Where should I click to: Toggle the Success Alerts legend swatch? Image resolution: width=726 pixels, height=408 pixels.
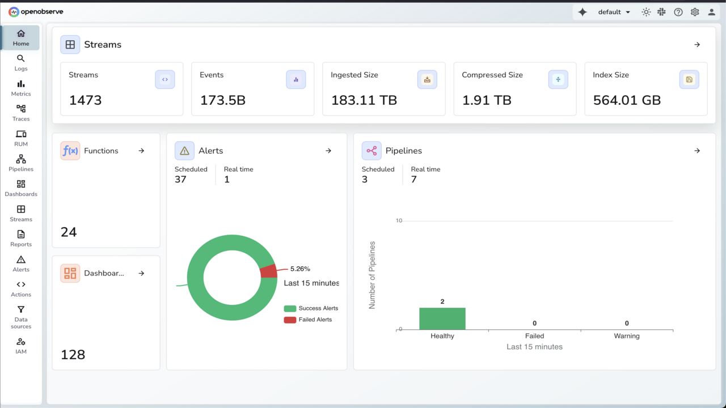point(290,308)
